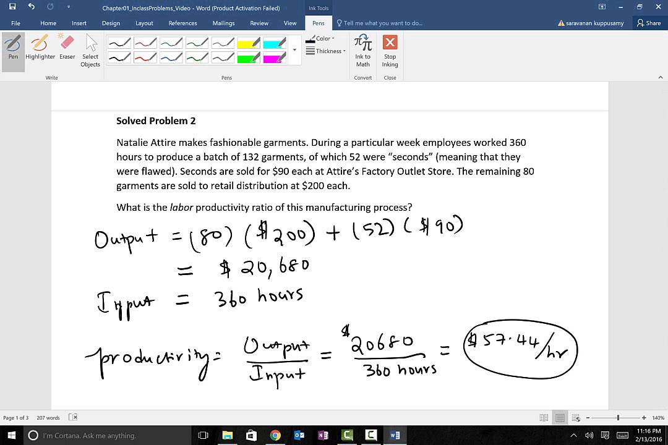This screenshot has width=668, height=445.
Task: Switch to the Review tab
Action: click(x=259, y=23)
